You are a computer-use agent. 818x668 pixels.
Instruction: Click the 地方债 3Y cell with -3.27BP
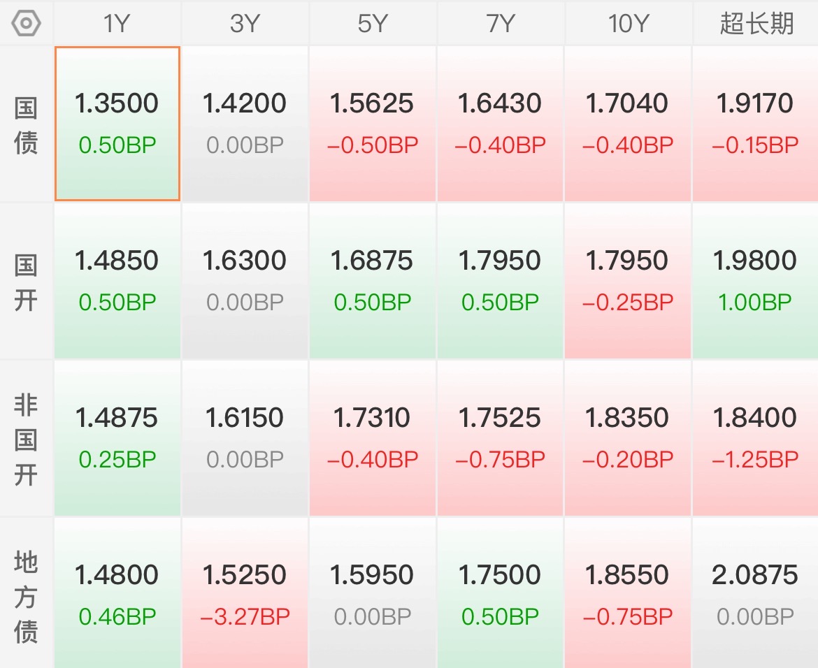245,593
